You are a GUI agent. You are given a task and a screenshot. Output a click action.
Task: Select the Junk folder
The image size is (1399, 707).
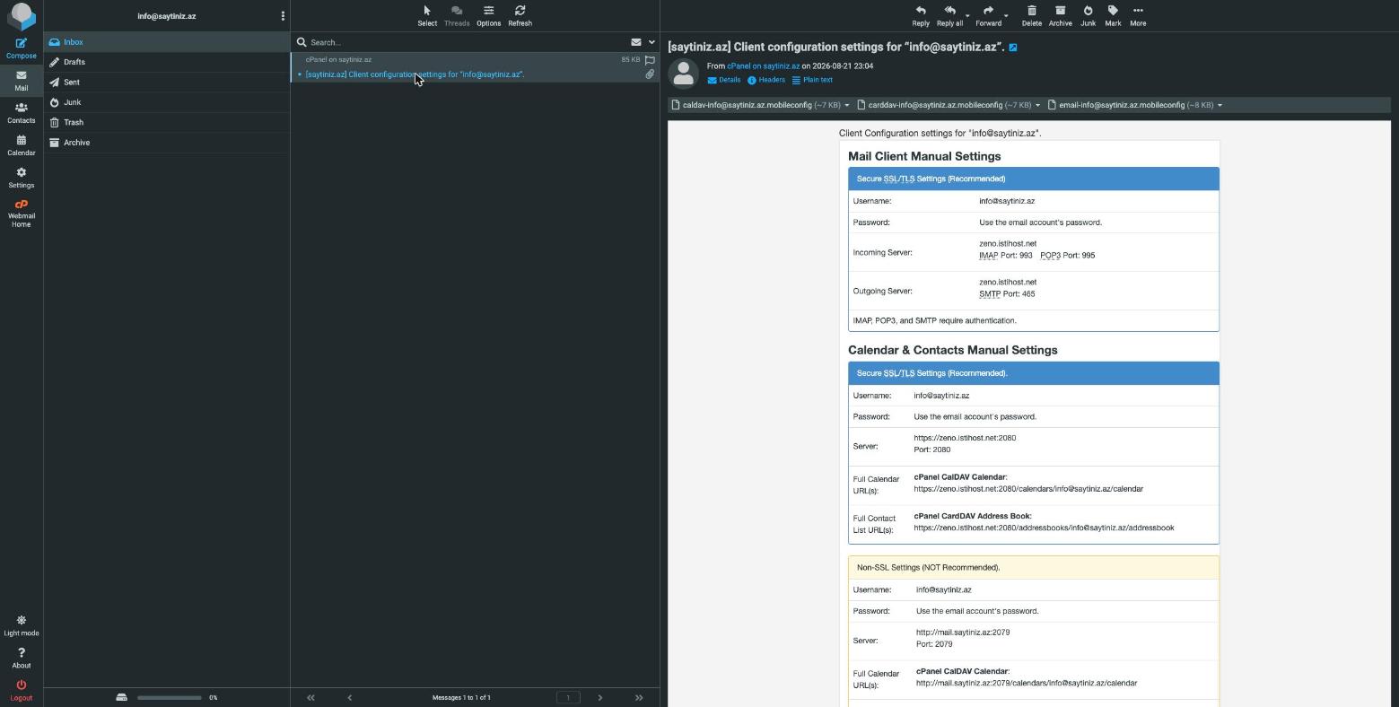[x=167, y=102]
